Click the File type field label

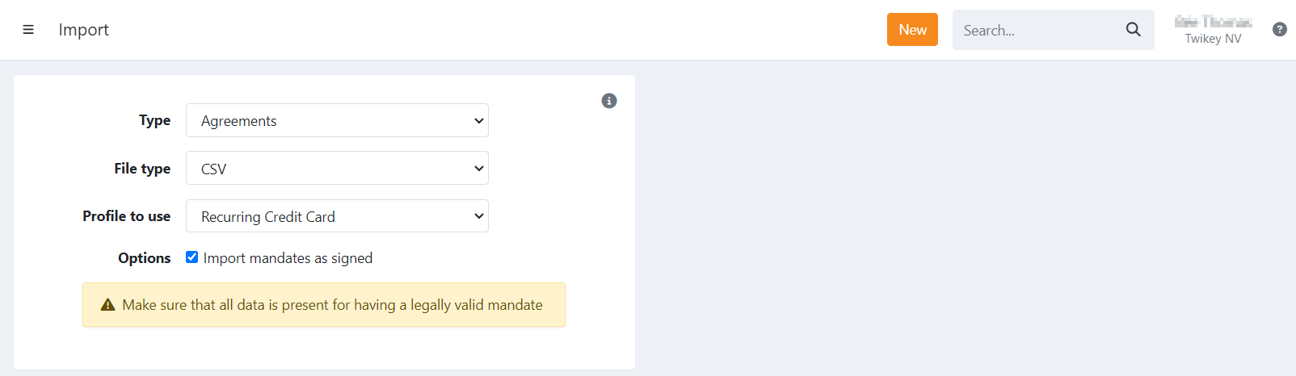[142, 169]
